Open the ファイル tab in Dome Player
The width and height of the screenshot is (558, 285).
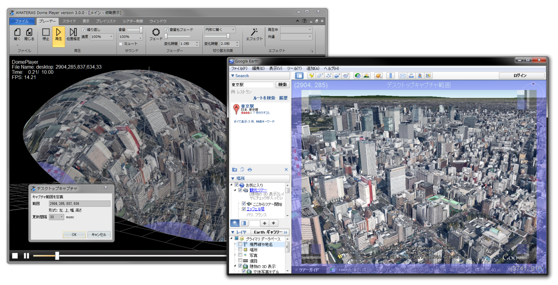[22, 21]
